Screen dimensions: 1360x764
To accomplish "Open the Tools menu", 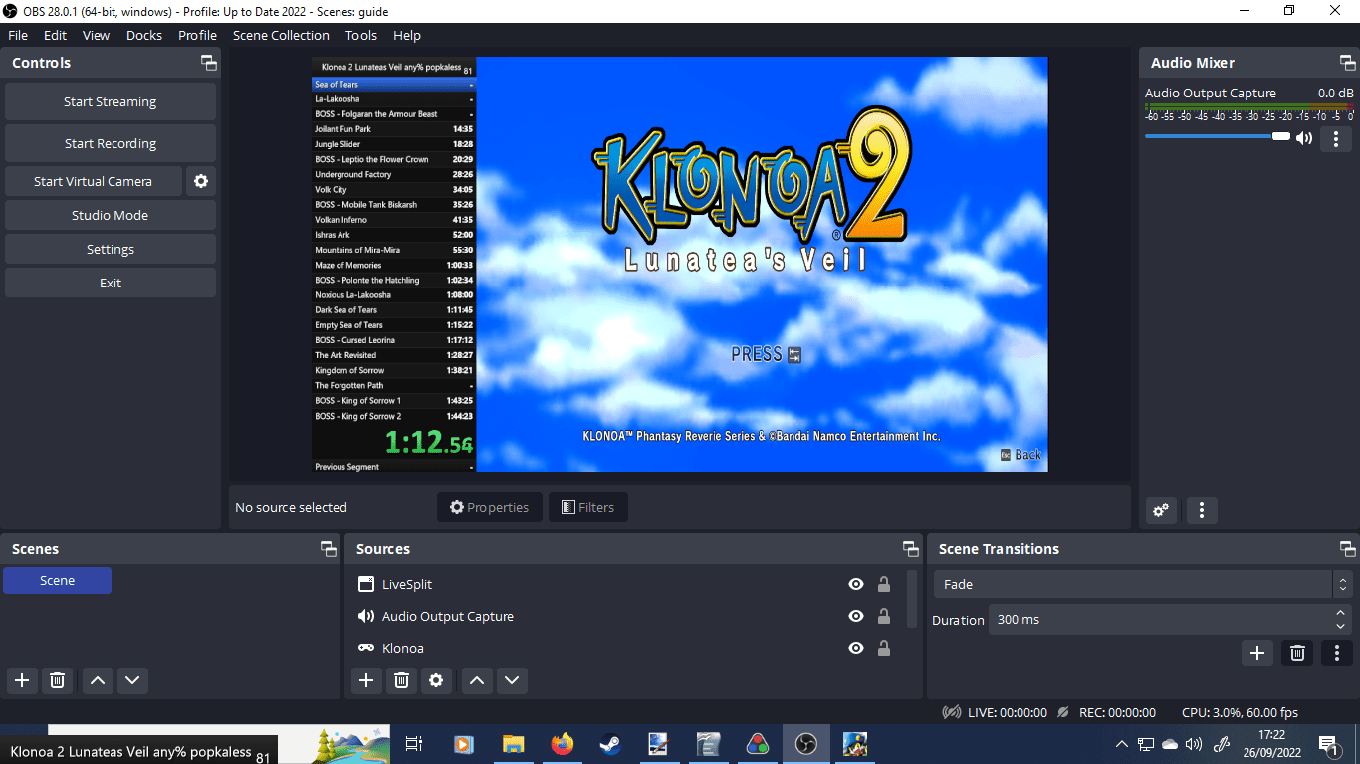I will [x=361, y=35].
